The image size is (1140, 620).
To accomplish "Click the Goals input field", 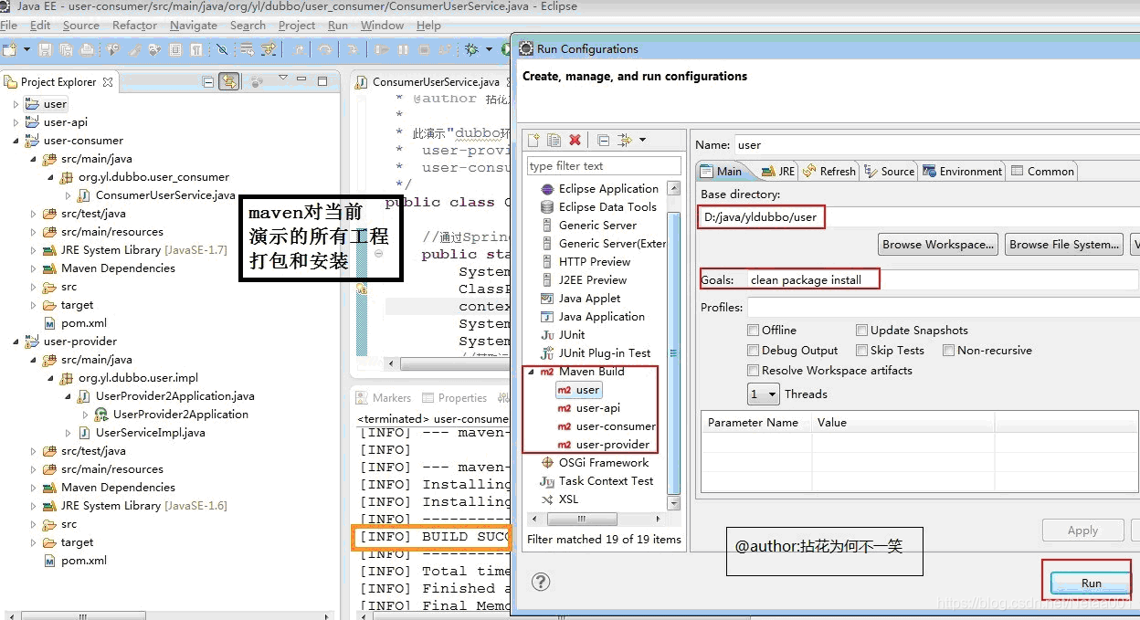I will coord(943,280).
